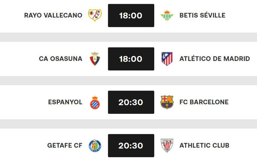This screenshot has width=257, height=159.
Task: Click the Rayo Vallecano club crest
Action: point(95,15)
